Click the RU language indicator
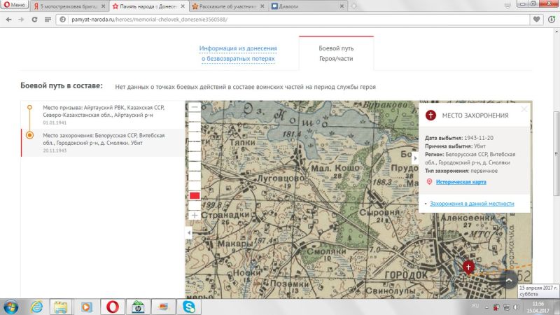This screenshot has width=560, height=315. 475,306
